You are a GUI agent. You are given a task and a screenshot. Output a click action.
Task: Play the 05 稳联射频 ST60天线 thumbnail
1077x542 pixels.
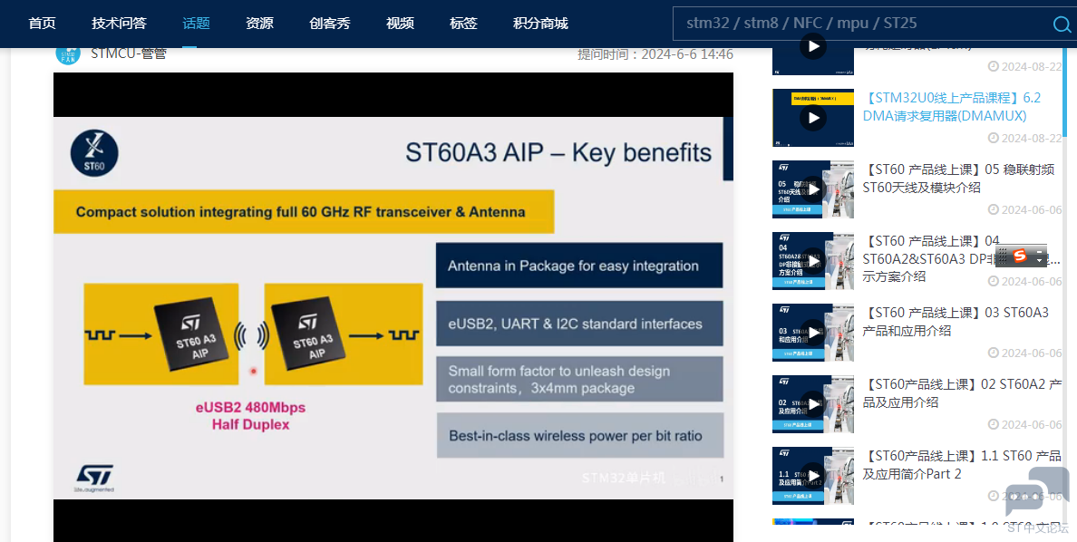[813, 189]
